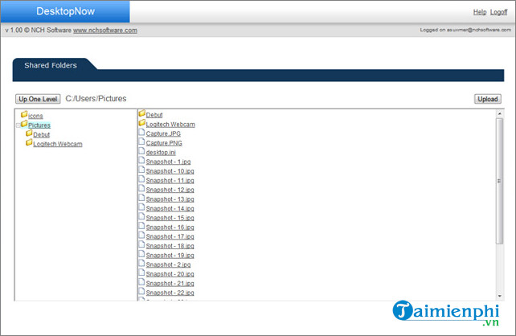Image resolution: width=516 pixels, height=336 pixels.
Task: Click the Debut folder icon in file list
Action: (x=142, y=114)
